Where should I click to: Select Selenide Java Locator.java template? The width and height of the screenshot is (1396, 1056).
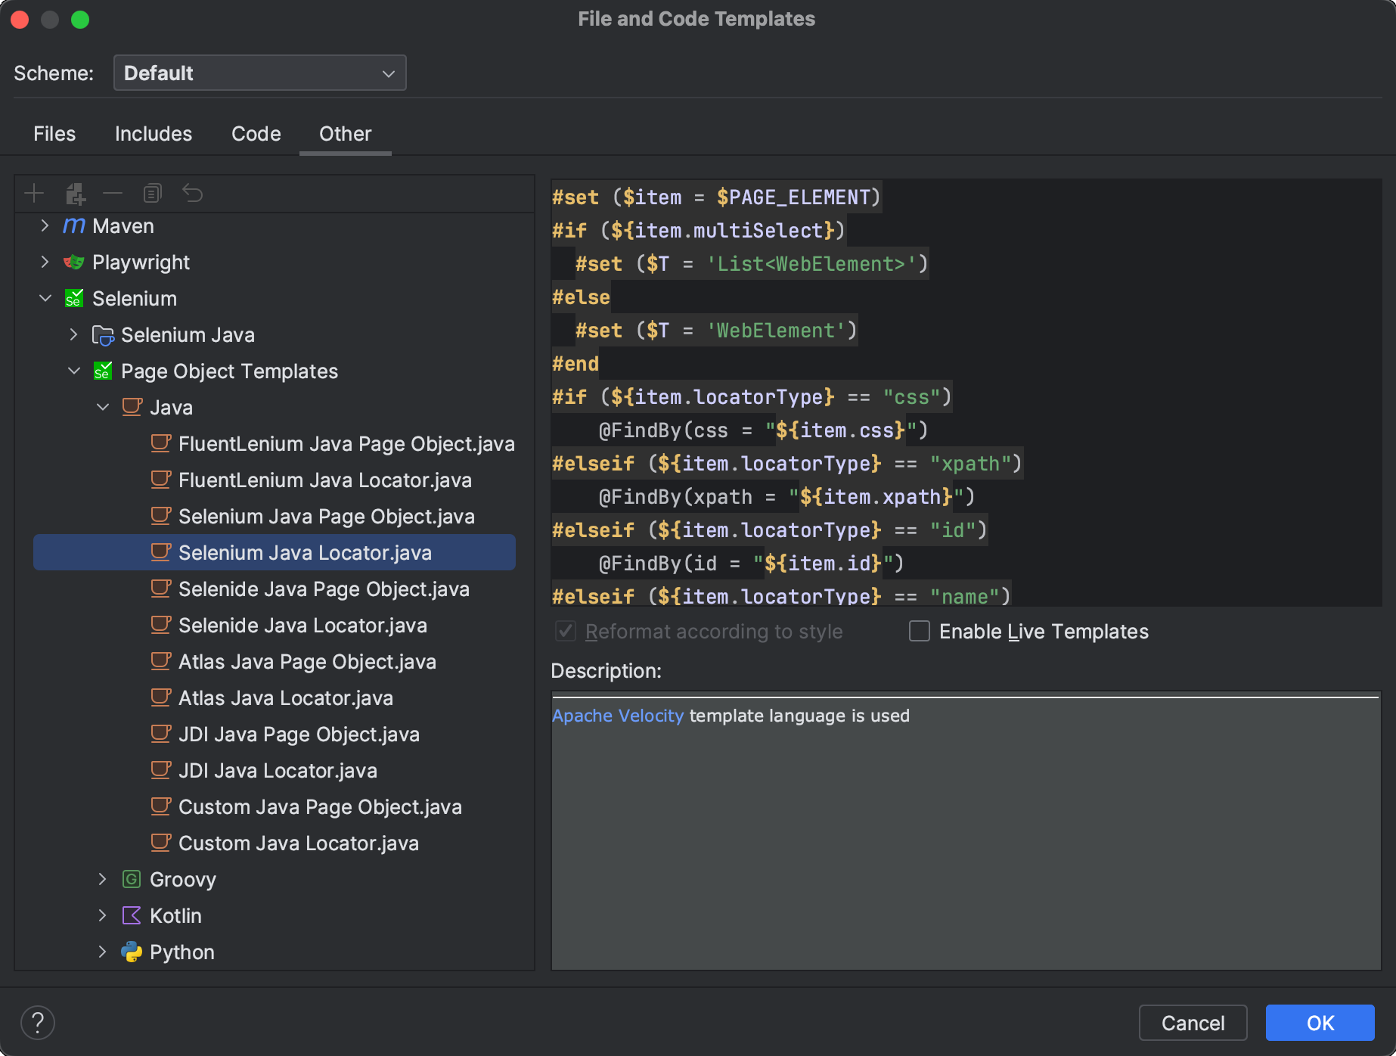click(x=302, y=625)
